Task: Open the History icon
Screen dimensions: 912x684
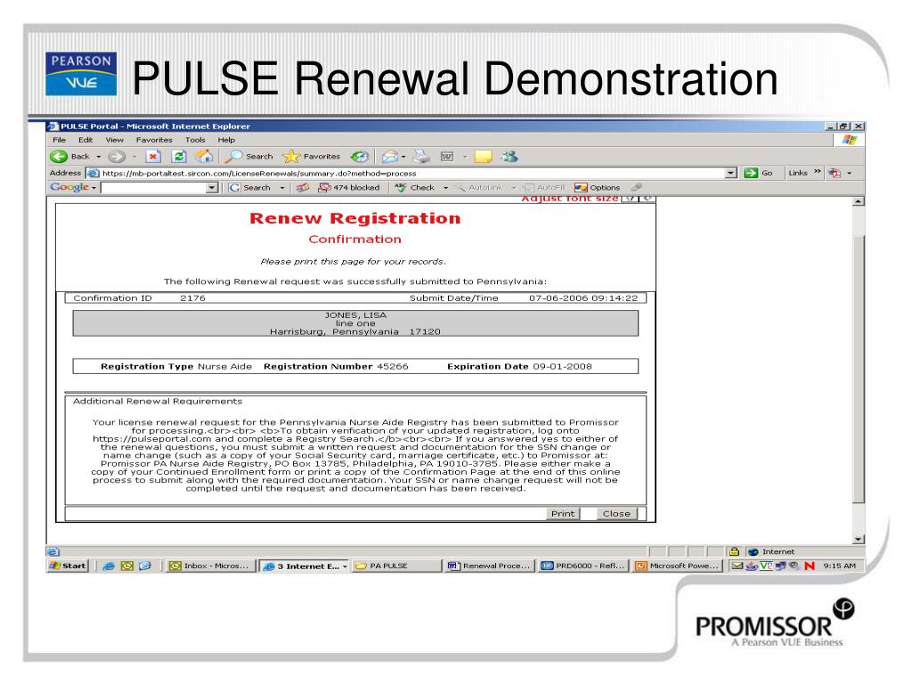Action: tap(360, 156)
